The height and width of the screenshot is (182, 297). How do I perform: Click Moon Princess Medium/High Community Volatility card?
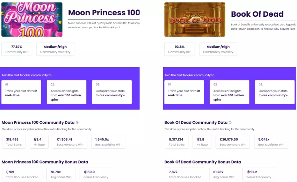pos(55,49)
